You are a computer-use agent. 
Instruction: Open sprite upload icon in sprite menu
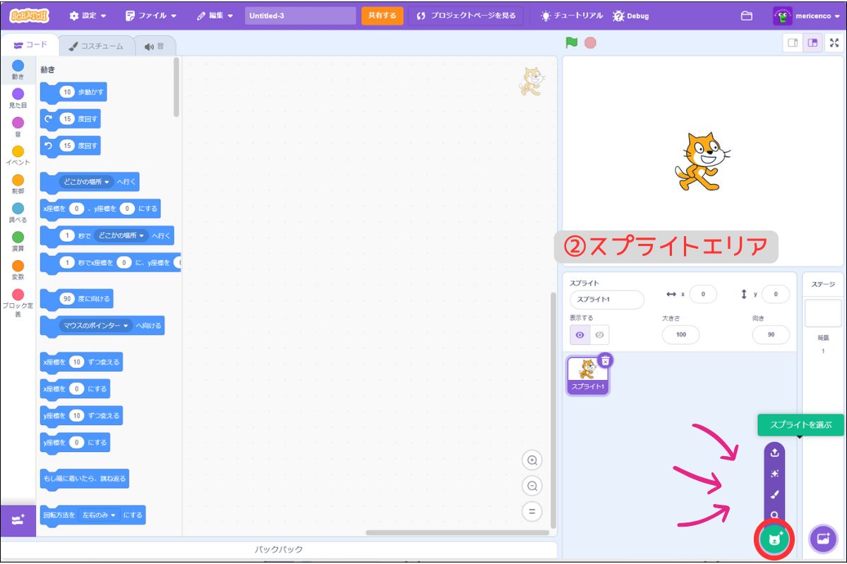point(774,453)
